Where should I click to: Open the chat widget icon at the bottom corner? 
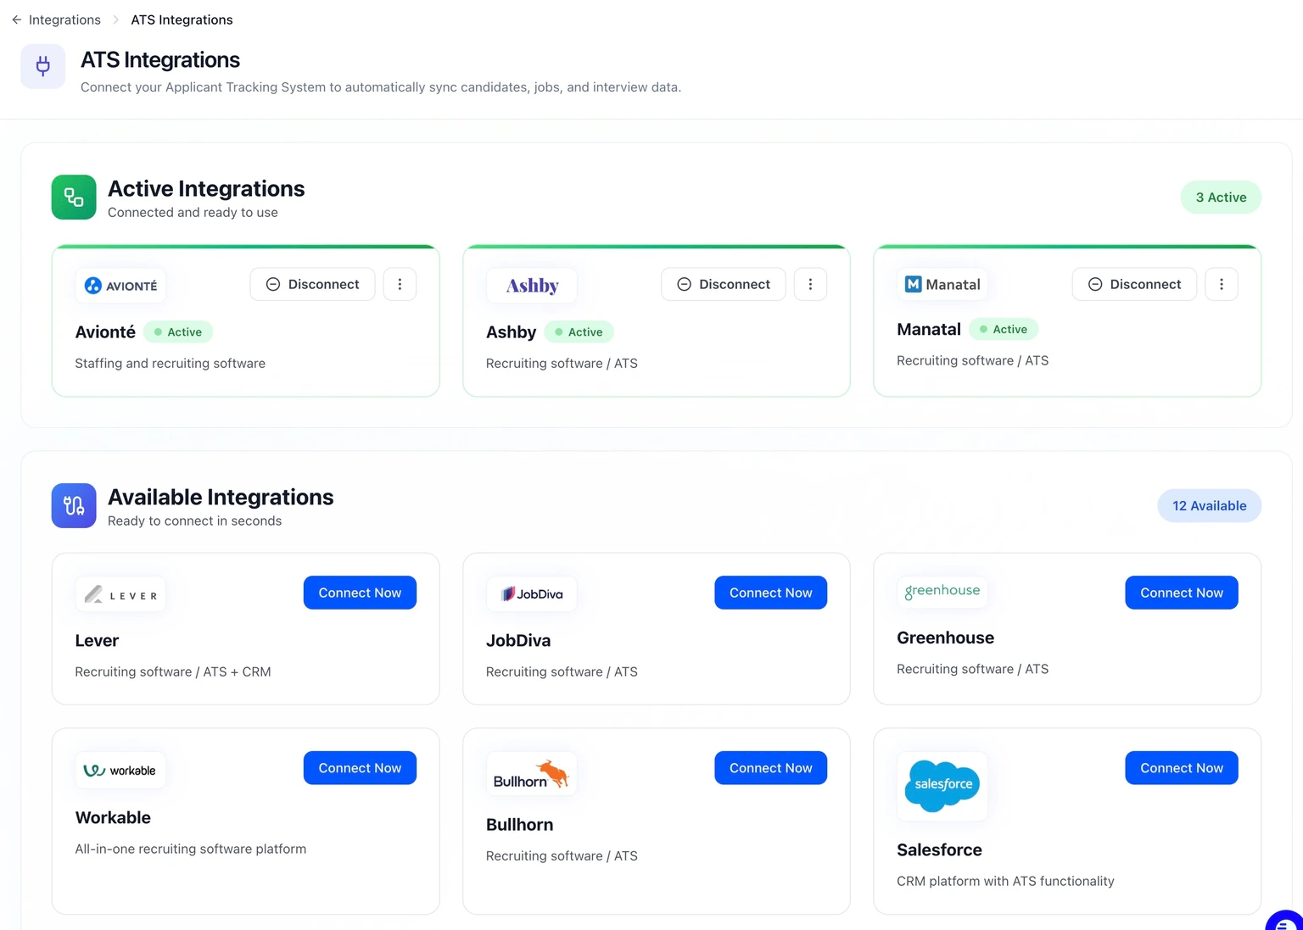[x=1284, y=922]
